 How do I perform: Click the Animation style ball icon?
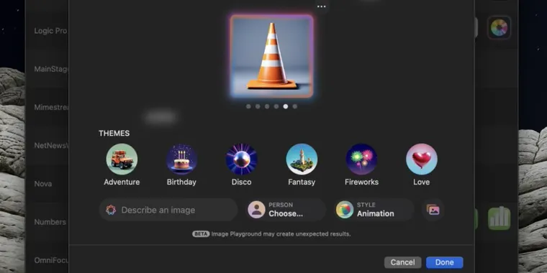345,210
